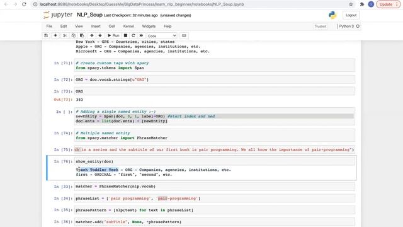
Task: Cut selected cells with scissors icon
Action: (x=65, y=35)
